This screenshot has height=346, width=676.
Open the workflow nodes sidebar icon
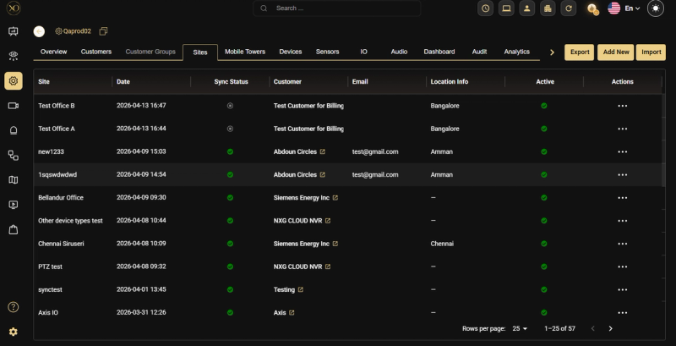(14, 156)
